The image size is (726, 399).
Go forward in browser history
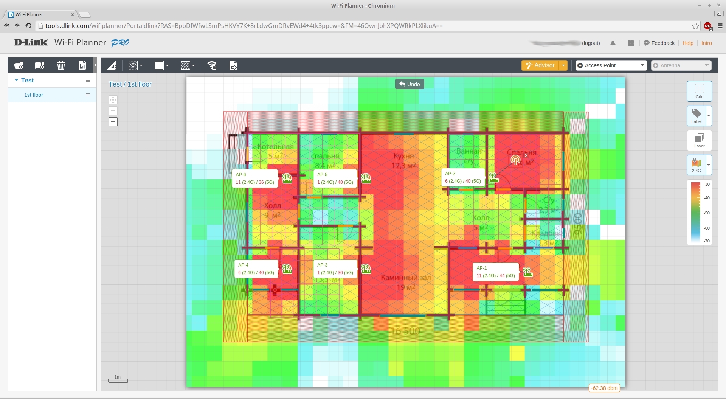pyautogui.click(x=17, y=25)
